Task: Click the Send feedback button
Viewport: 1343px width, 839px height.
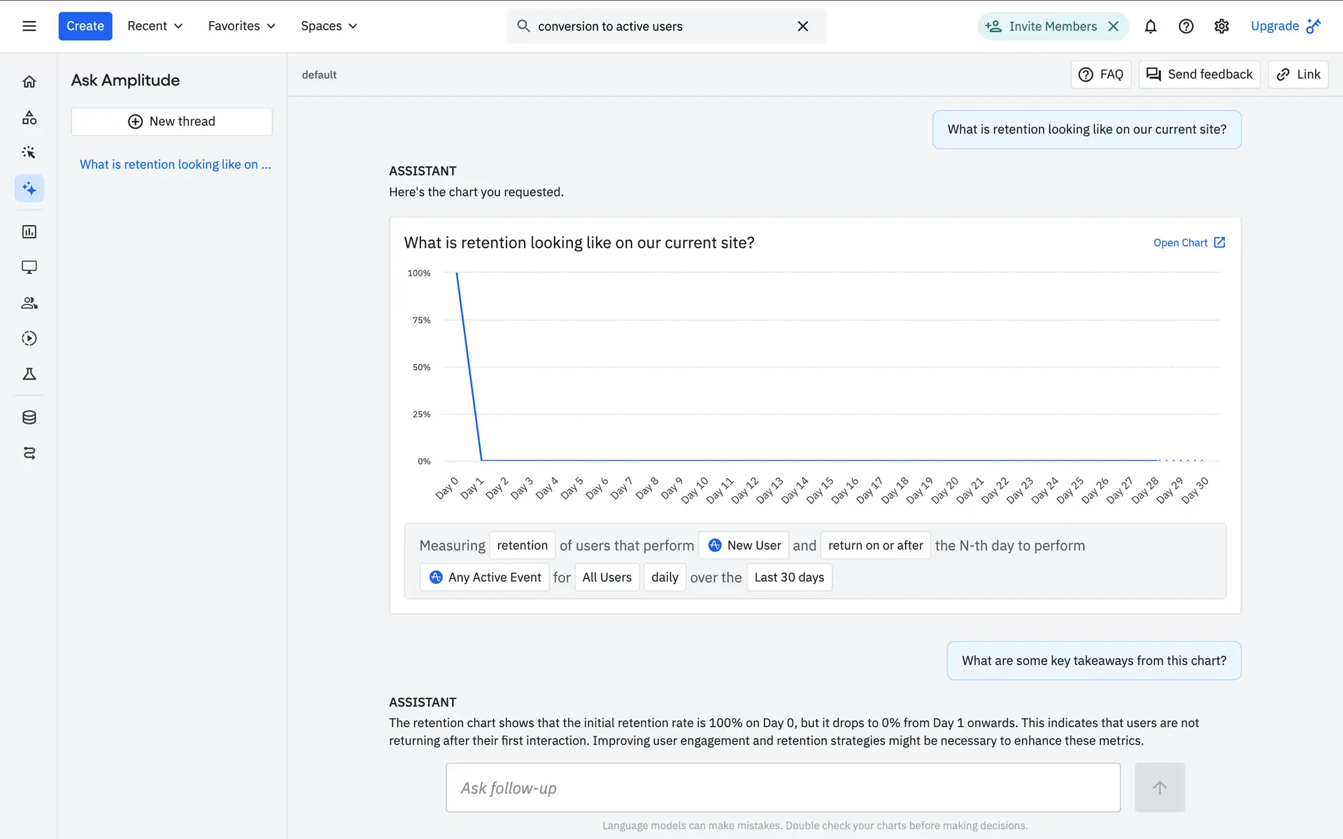Action: (x=1199, y=74)
